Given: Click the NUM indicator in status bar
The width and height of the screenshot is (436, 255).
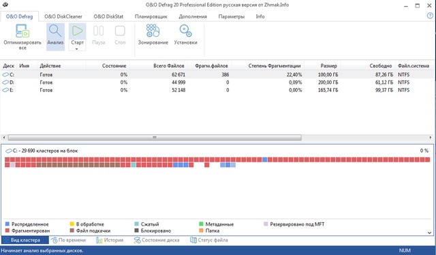Looking at the screenshot, I should pyautogui.click(x=405, y=250).
